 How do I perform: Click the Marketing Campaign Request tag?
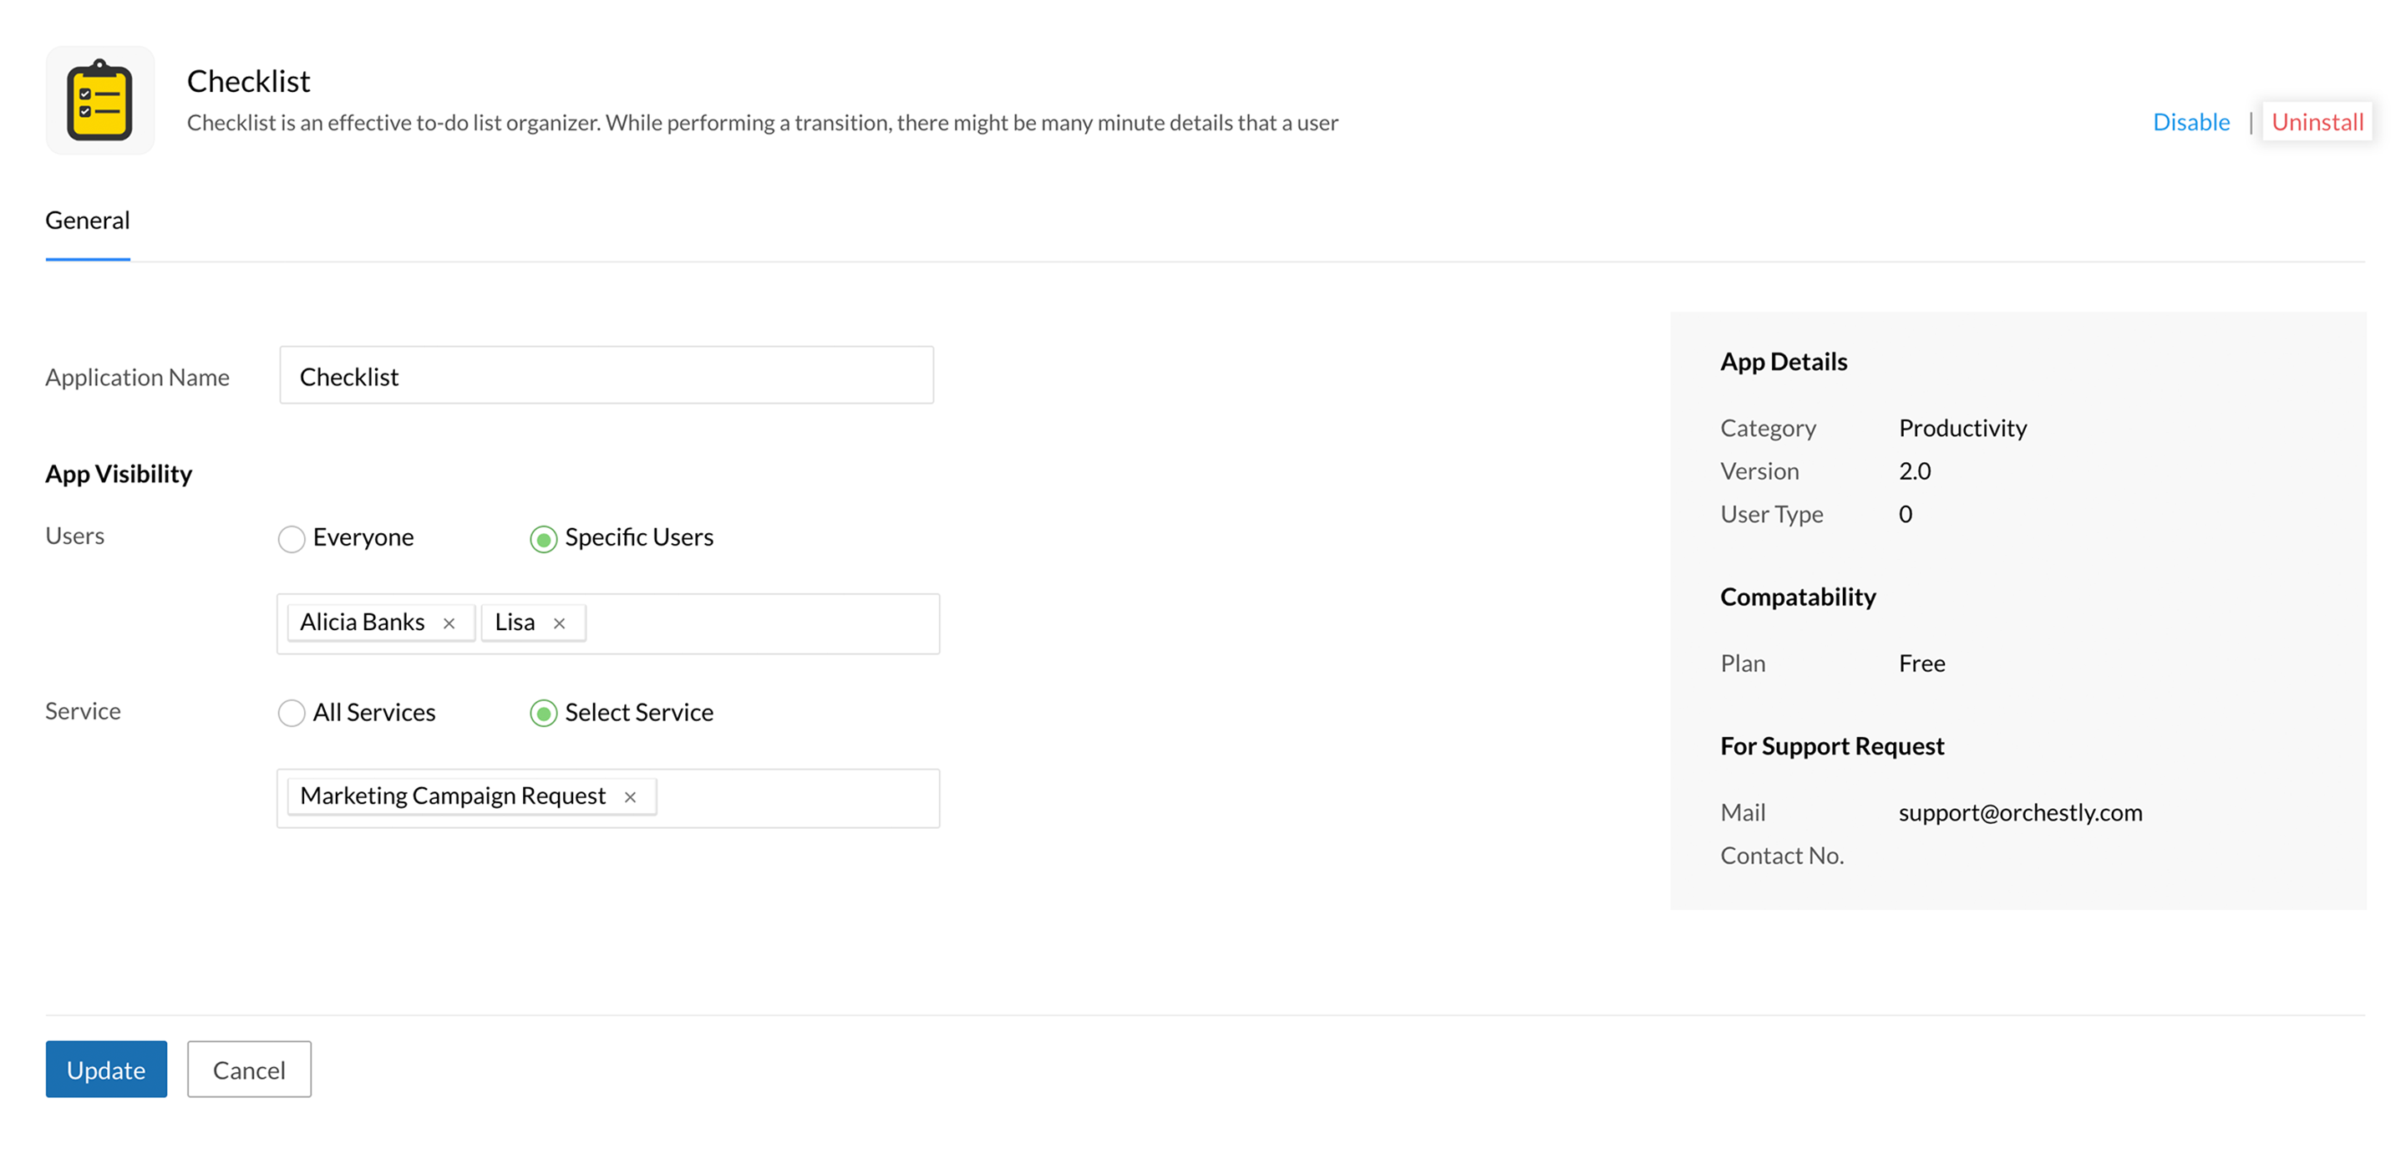point(452,796)
